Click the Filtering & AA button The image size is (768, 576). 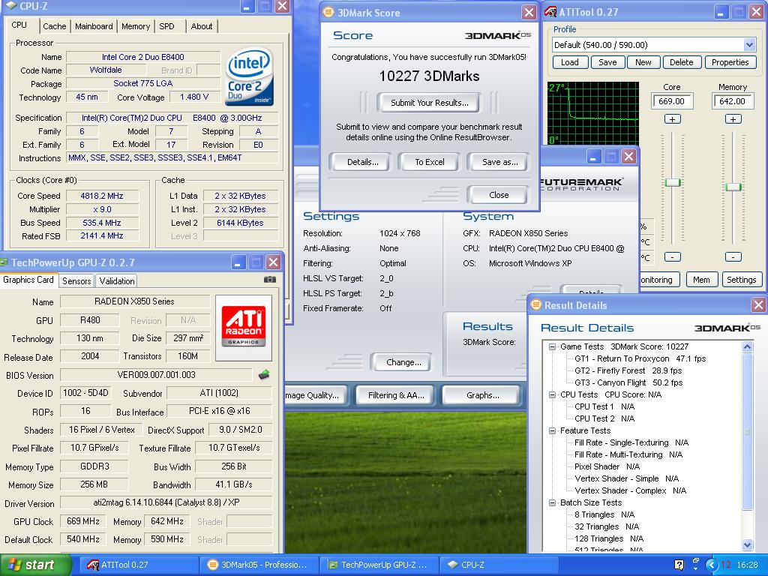(396, 395)
